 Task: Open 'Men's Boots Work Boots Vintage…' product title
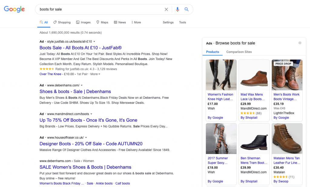click(286, 97)
